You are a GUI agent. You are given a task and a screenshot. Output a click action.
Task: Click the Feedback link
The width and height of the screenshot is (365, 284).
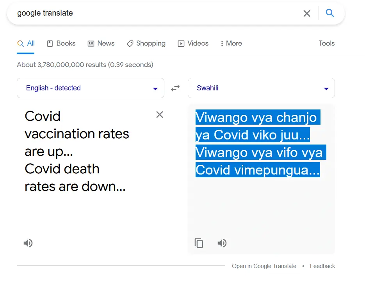pyautogui.click(x=322, y=266)
